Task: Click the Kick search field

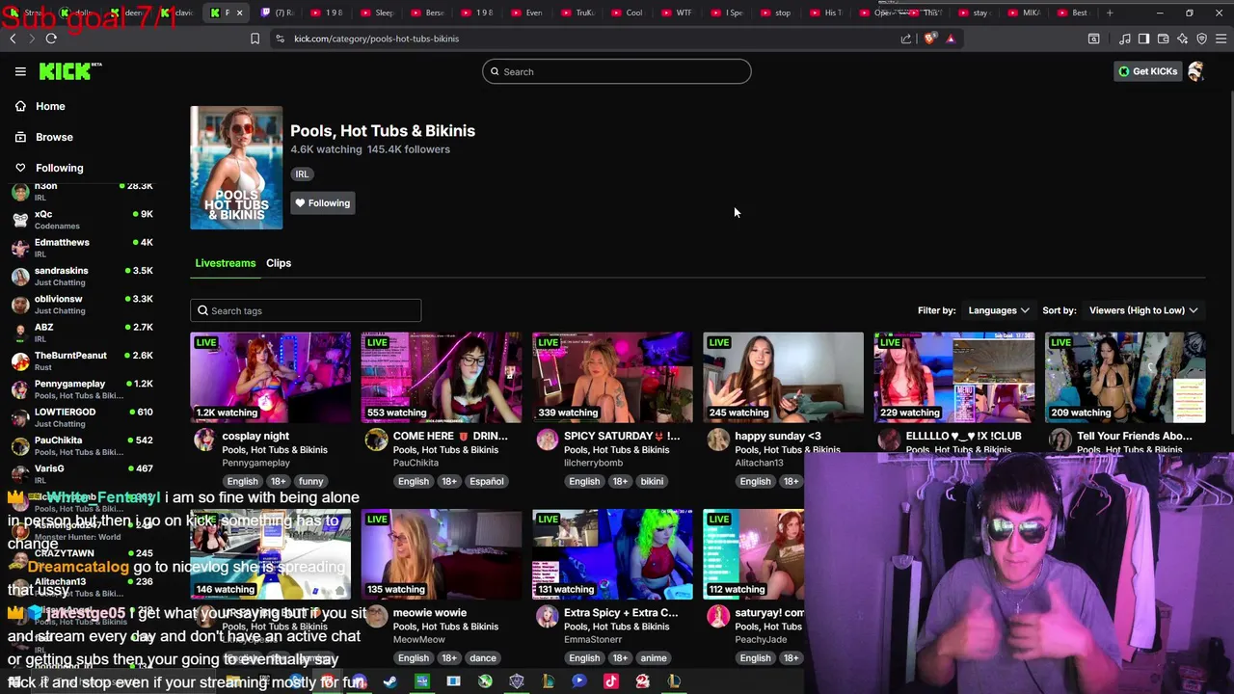Action: pyautogui.click(x=617, y=71)
